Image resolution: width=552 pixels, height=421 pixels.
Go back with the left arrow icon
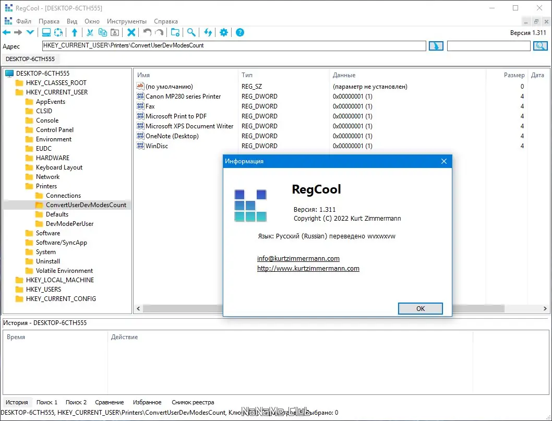click(7, 32)
